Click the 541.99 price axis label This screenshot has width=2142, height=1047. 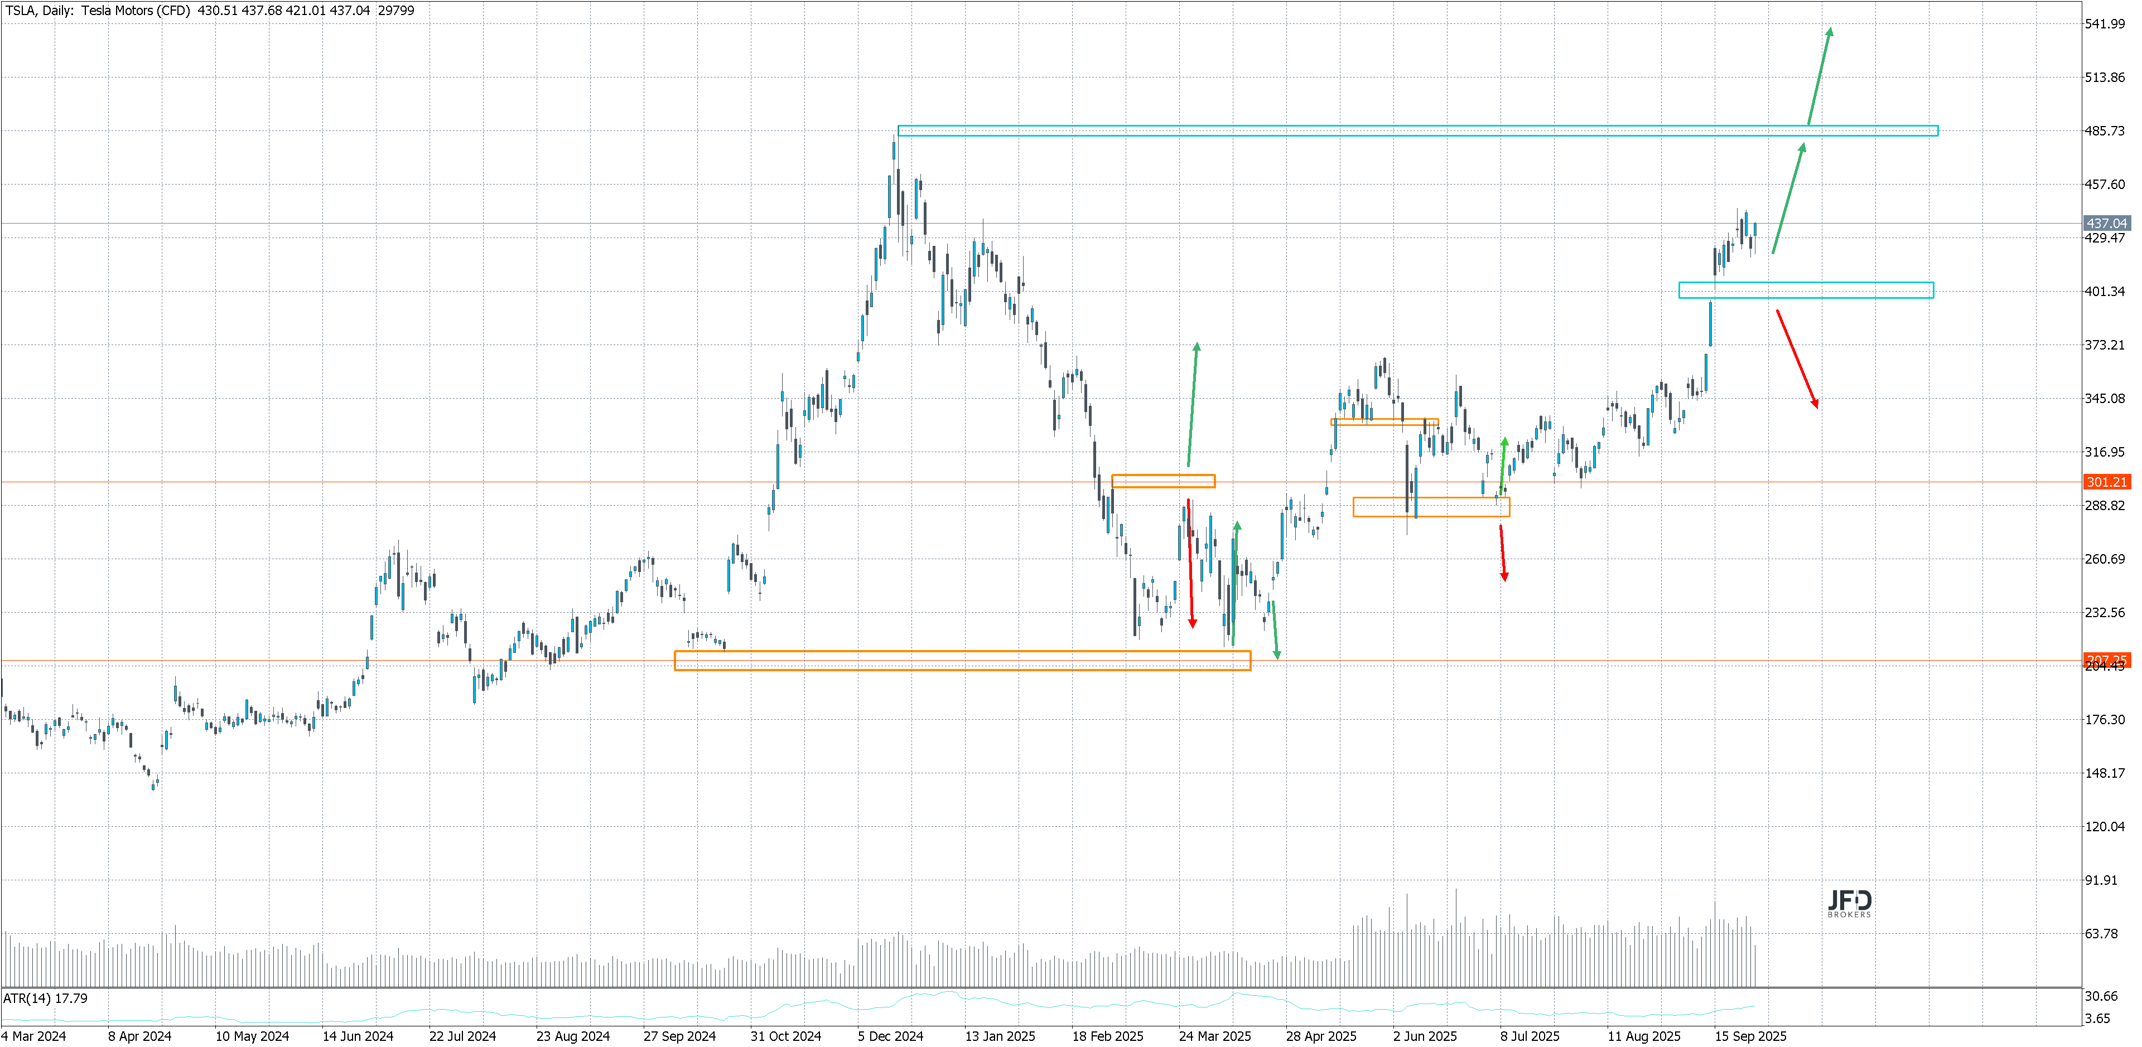click(2105, 24)
